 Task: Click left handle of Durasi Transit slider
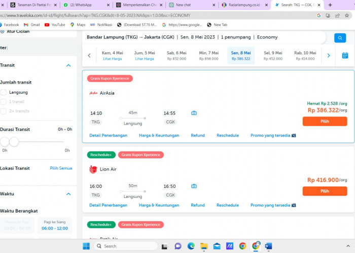[x=5, y=142]
